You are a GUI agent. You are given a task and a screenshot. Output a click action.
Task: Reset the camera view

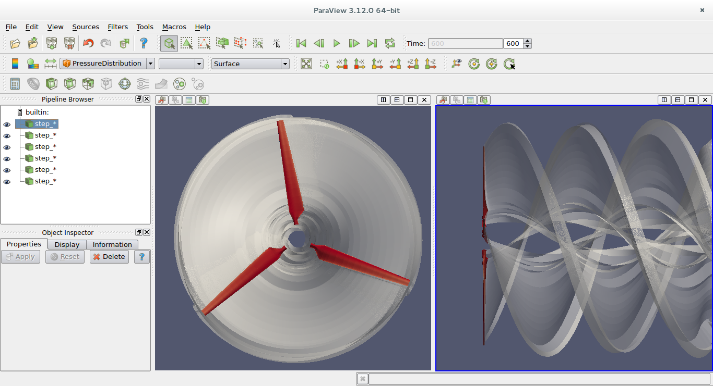306,64
